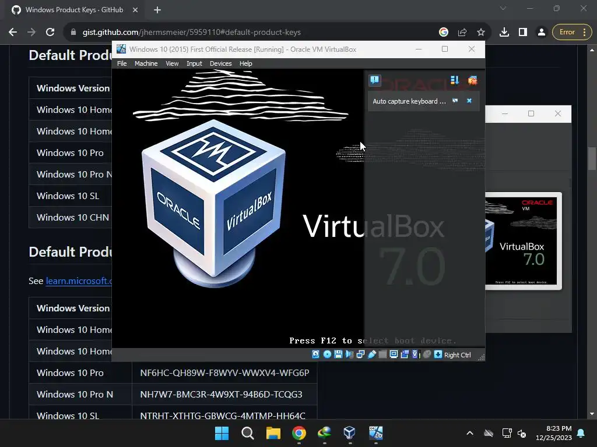Follow the learn.microsoft link
597x447 pixels.
tap(79, 281)
